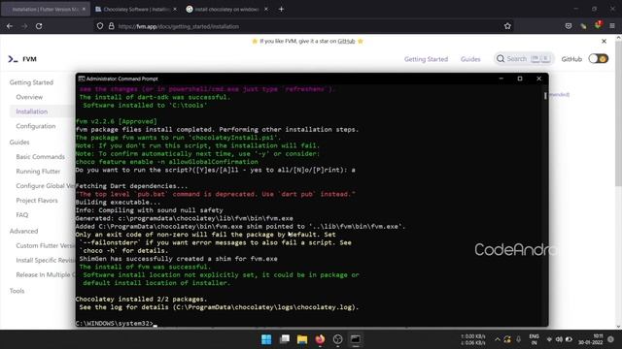Open the clock showing 30-01-2022
The image size is (622, 349).
click(x=590, y=339)
